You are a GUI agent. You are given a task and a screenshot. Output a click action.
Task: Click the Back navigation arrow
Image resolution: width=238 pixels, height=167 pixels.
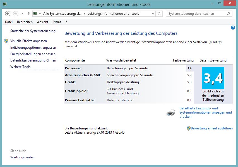point(8,14)
